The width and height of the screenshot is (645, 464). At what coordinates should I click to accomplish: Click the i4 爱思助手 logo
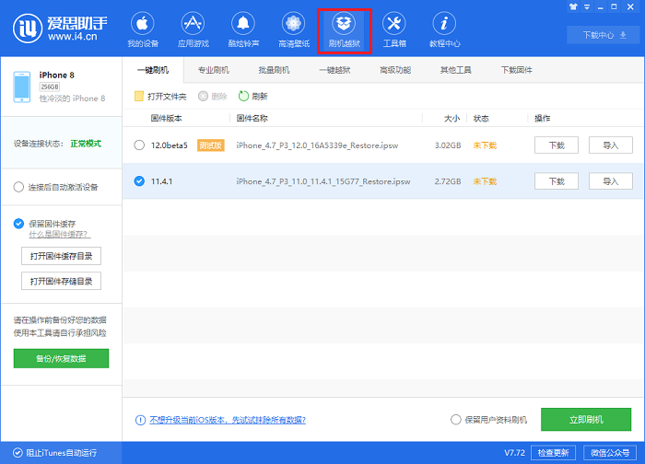click(x=60, y=28)
